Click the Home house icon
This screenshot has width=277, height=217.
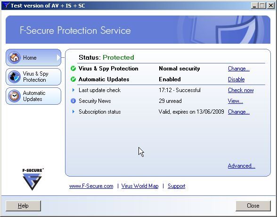coord(15,57)
